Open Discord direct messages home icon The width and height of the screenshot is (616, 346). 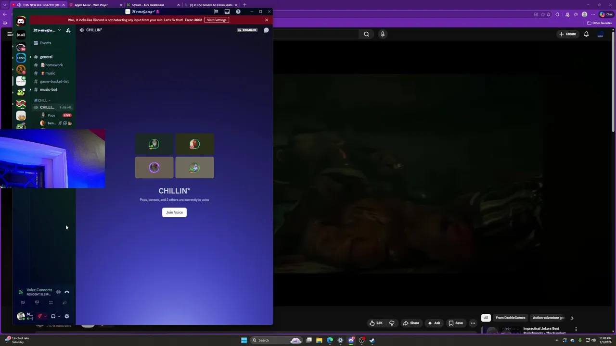click(x=21, y=21)
